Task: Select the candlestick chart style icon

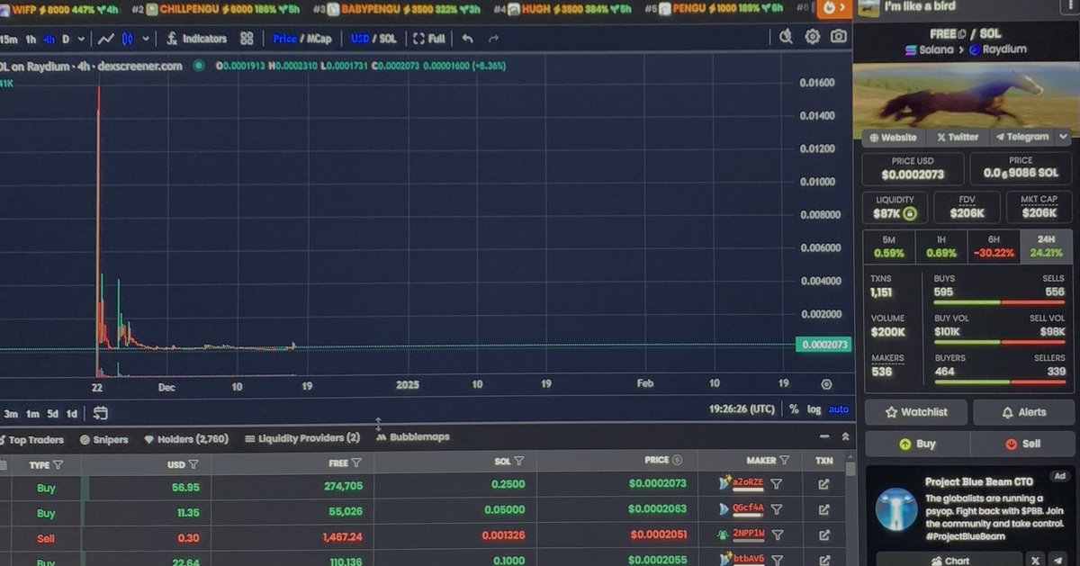Action: pyautogui.click(x=127, y=39)
